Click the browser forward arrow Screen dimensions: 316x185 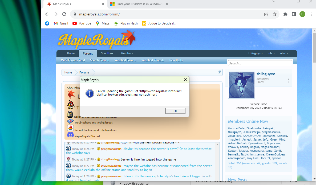[x=56, y=14]
